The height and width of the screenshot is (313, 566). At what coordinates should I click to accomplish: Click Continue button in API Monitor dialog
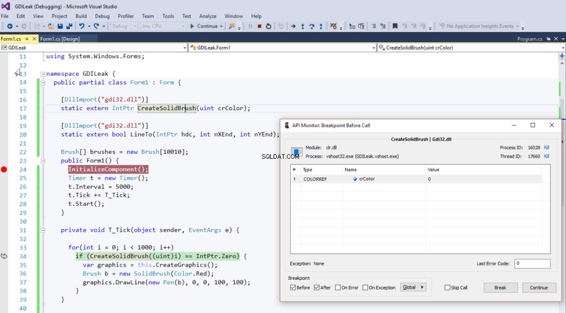coord(539,288)
